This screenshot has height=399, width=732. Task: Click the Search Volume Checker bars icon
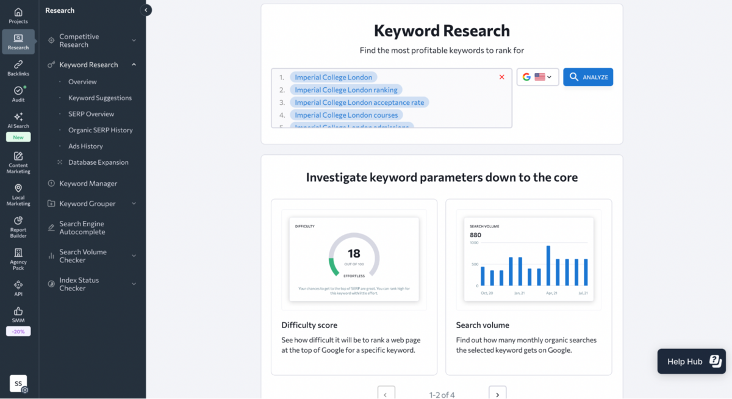click(51, 256)
